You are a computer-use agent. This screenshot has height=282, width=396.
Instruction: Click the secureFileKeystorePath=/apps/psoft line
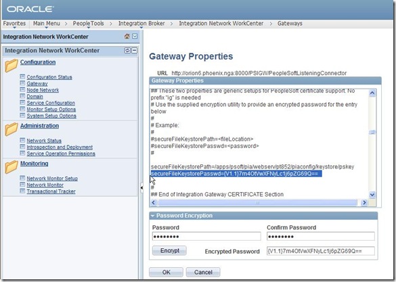tap(252, 167)
